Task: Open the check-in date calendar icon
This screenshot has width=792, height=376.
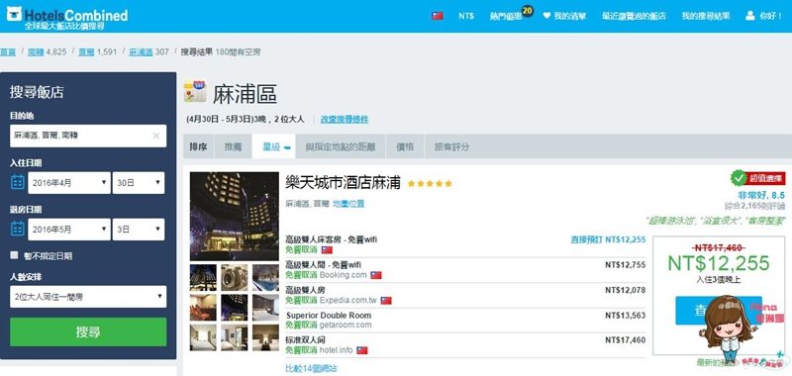Action: tap(18, 182)
